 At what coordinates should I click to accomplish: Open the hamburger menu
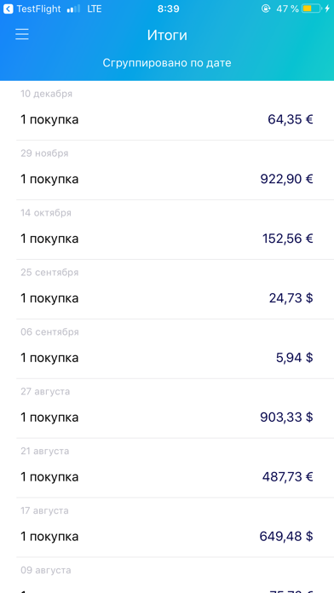22,34
